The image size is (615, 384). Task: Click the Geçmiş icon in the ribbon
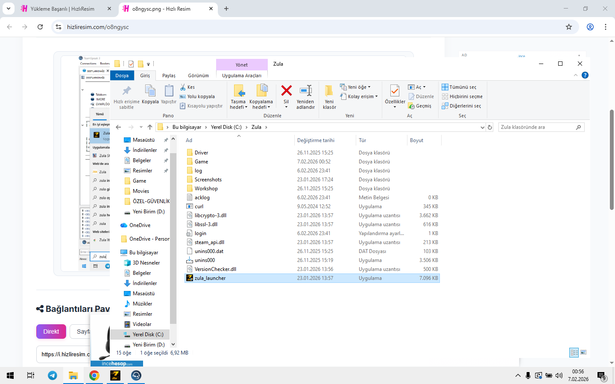point(412,106)
